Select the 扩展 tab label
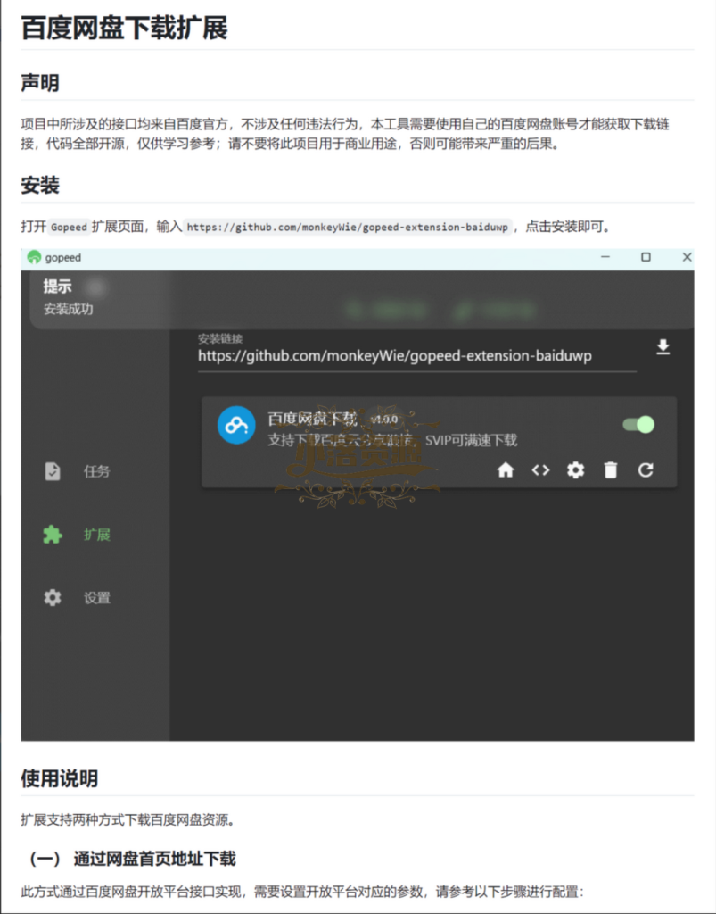The height and width of the screenshot is (914, 716). (96, 534)
